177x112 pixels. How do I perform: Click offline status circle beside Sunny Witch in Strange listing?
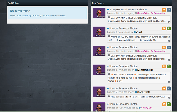136,13
